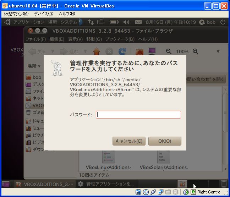
Task: Click the VBoxLinuxAdditions file icon
Action: point(109,157)
